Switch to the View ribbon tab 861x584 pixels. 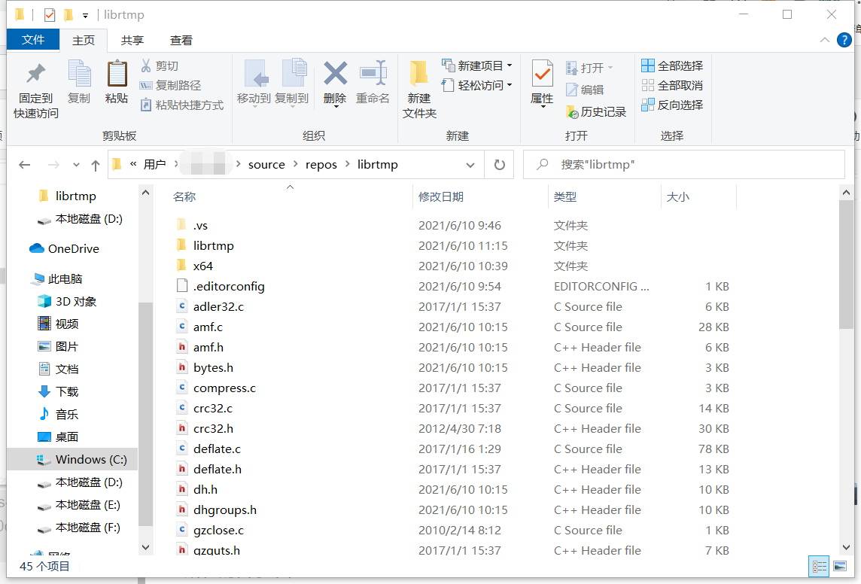[x=180, y=40]
